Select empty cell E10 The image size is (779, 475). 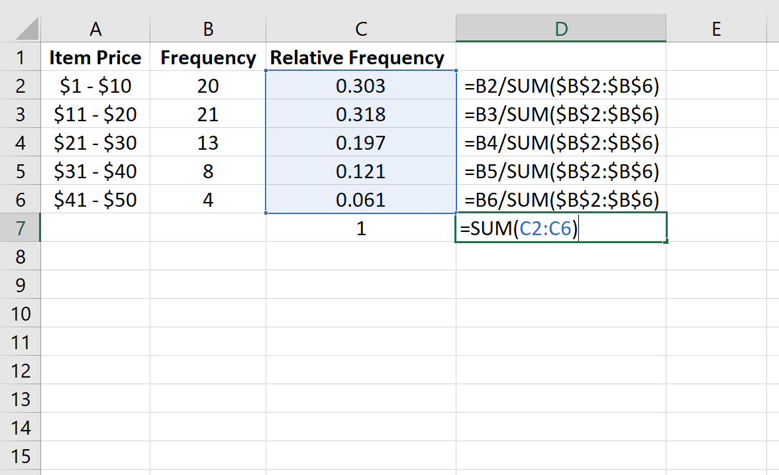pos(716,313)
